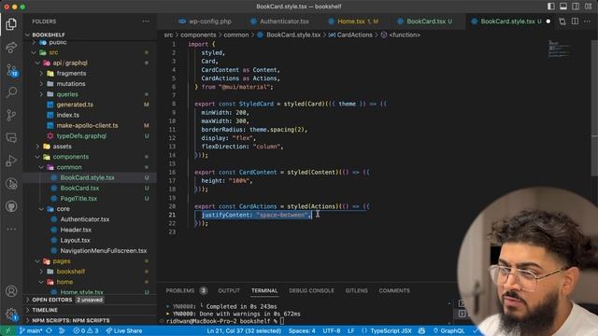Open errors and warnings count in status bar
This screenshot has width=598, height=336.
click(86, 330)
